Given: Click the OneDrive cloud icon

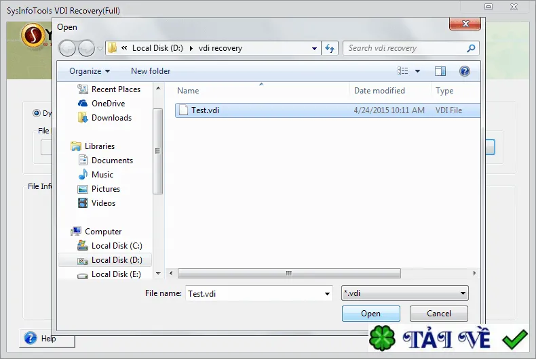Looking at the screenshot, I should pyautogui.click(x=83, y=103).
